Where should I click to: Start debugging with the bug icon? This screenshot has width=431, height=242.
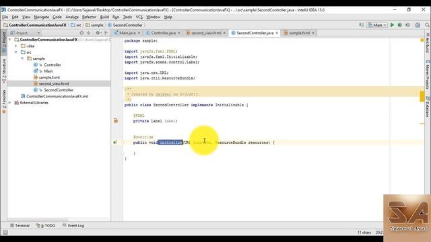(x=400, y=25)
